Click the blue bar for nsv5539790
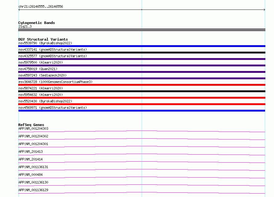The image size is (274, 197). point(142,46)
